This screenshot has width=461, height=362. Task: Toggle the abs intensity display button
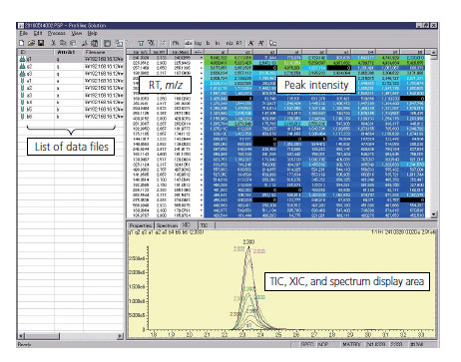coord(189,43)
